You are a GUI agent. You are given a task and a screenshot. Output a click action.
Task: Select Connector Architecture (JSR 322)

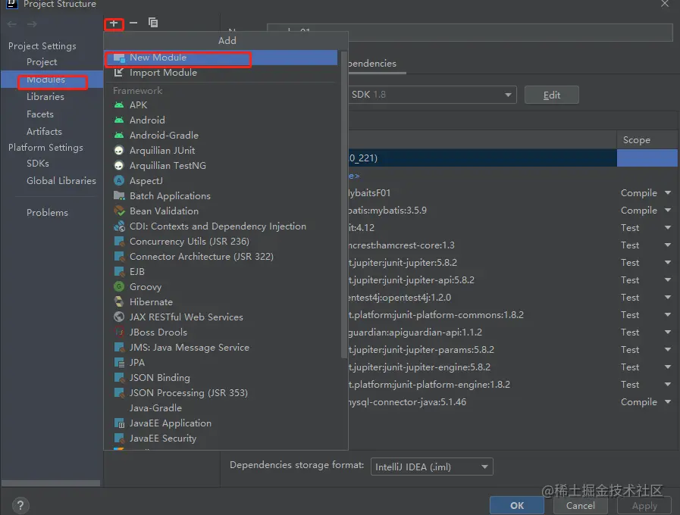[x=221, y=257]
